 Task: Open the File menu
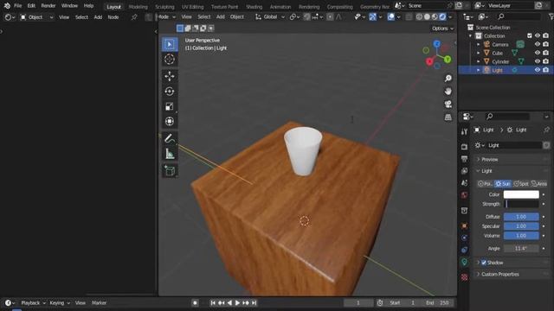(x=17, y=6)
